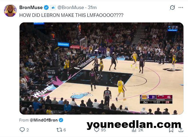This screenshot has height=137, width=188.
Task: Click the blue verified badge beside BronMuse
Action: 46,8
